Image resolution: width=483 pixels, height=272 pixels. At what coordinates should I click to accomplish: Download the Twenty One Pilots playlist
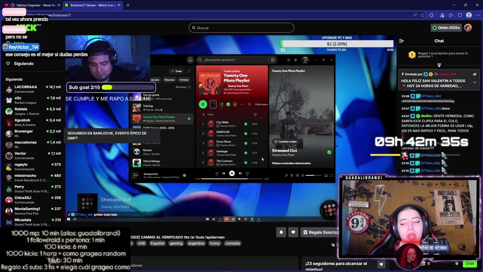point(235,104)
